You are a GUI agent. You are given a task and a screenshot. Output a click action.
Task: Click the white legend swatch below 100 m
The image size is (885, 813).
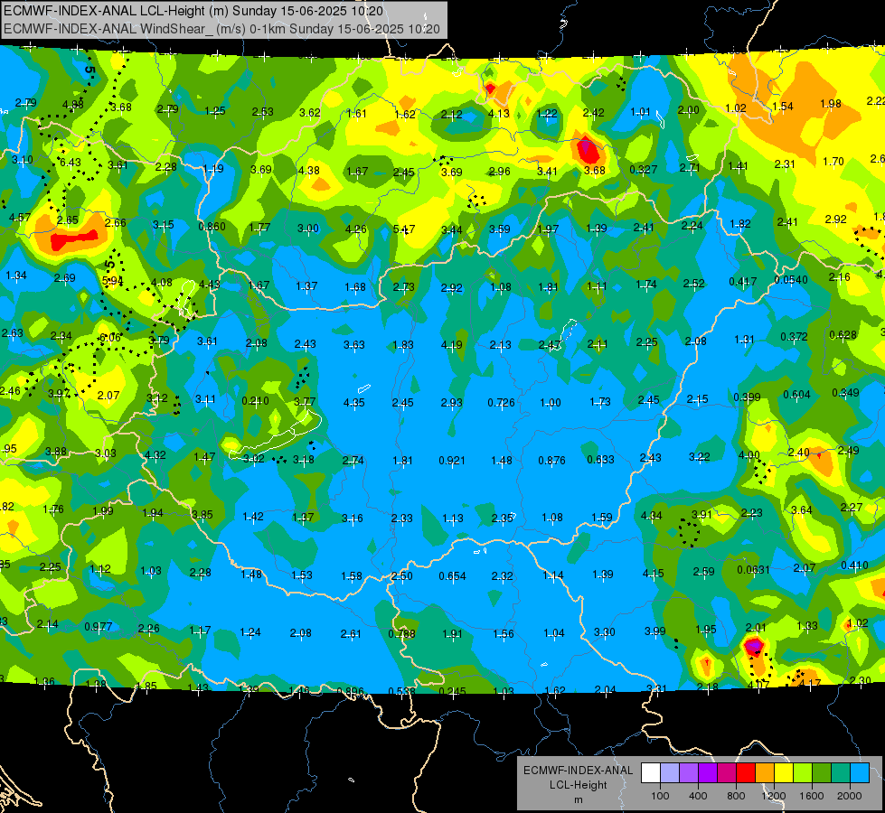coord(651,772)
